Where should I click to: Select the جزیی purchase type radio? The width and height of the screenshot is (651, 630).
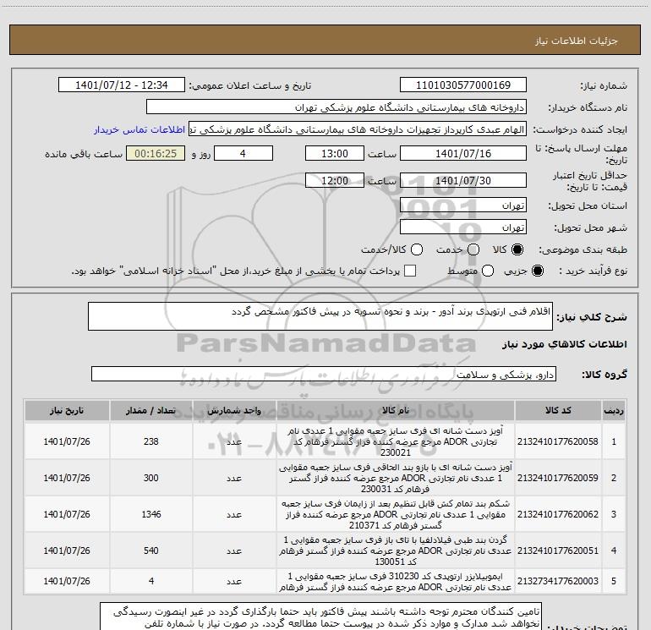coord(538,271)
